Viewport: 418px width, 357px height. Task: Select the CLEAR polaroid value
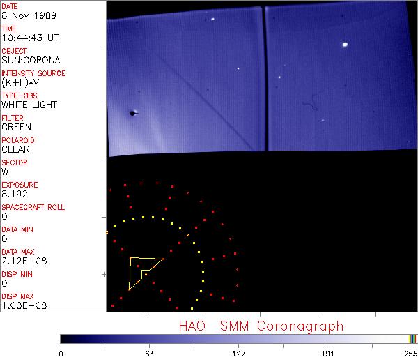[15, 149]
